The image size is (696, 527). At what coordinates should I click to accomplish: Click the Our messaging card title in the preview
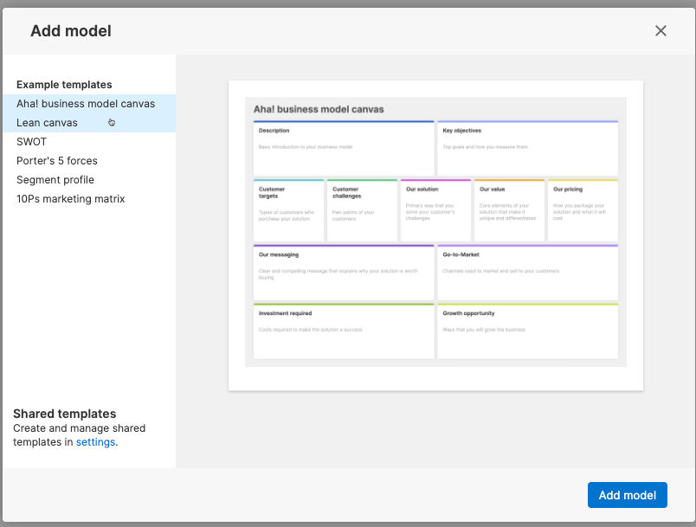(279, 255)
